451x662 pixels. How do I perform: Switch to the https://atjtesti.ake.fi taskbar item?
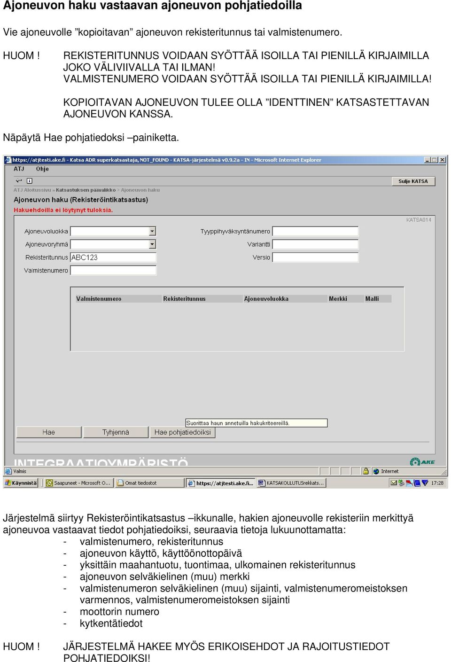pos(221,483)
